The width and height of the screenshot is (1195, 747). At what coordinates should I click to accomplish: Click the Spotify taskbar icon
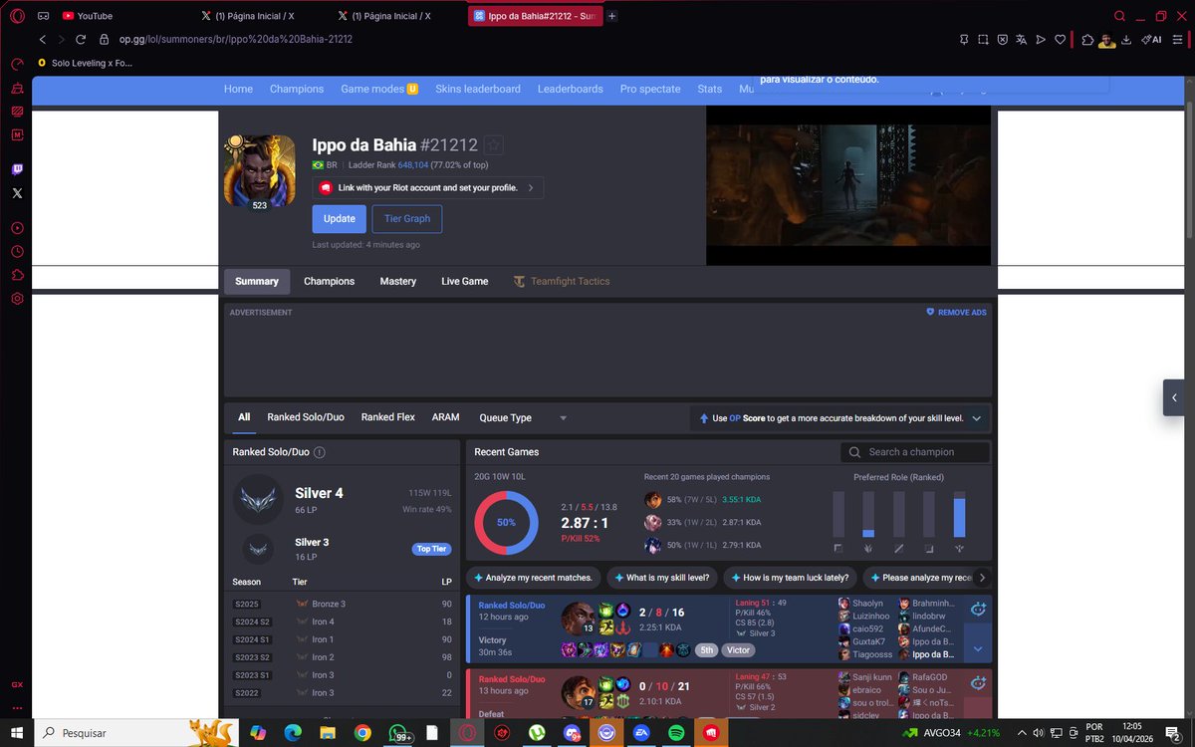pyautogui.click(x=676, y=733)
